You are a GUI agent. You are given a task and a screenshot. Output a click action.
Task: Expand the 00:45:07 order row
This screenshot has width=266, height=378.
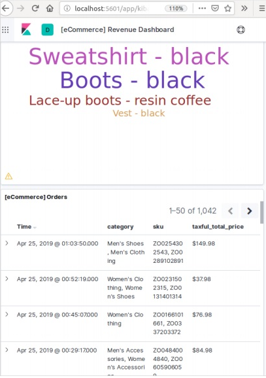[x=7, y=315]
